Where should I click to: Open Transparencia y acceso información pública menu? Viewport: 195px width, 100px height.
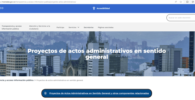pyautogui.click(x=11, y=27)
